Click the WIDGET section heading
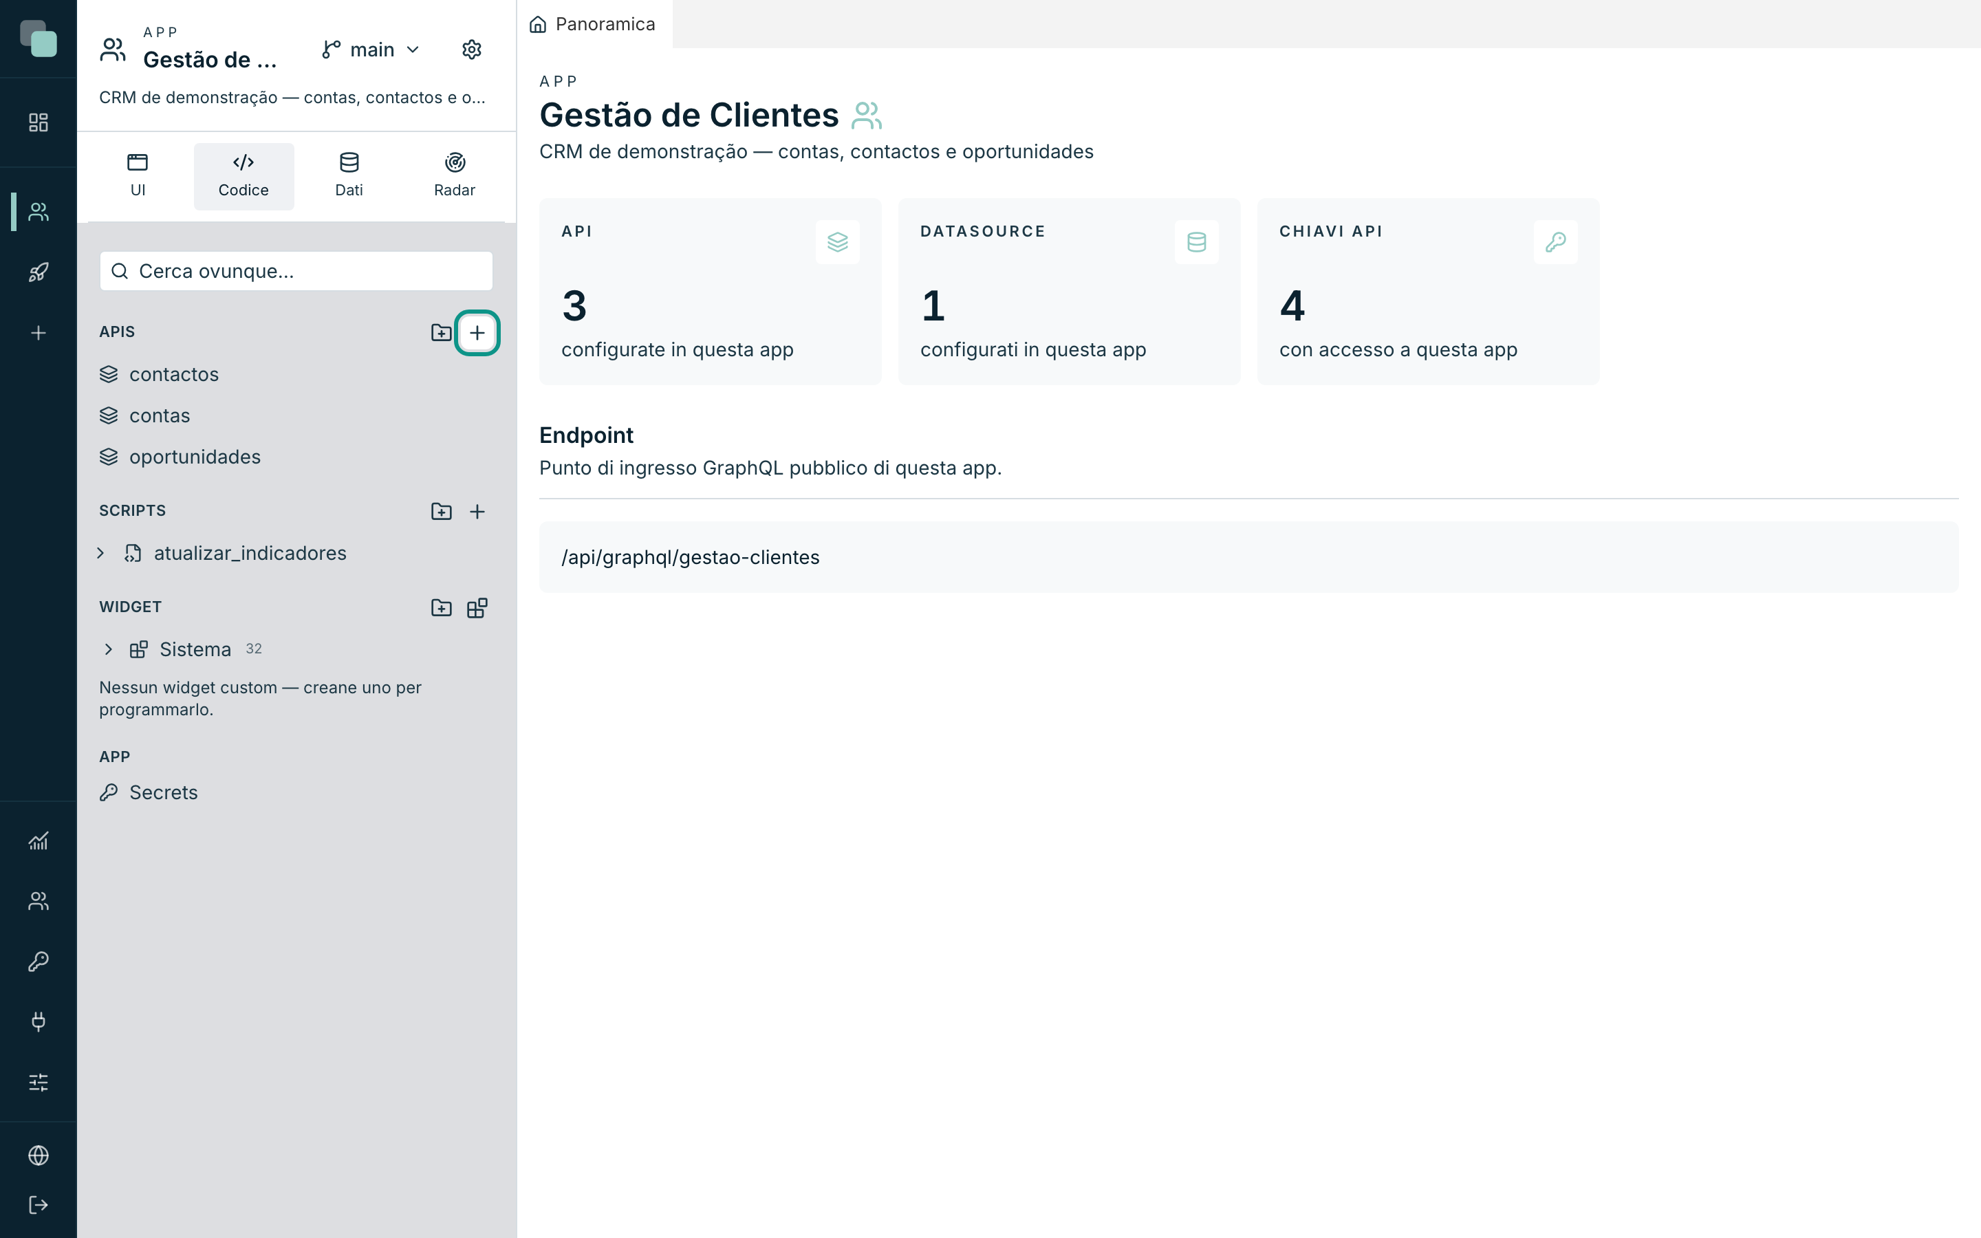 pyautogui.click(x=130, y=607)
